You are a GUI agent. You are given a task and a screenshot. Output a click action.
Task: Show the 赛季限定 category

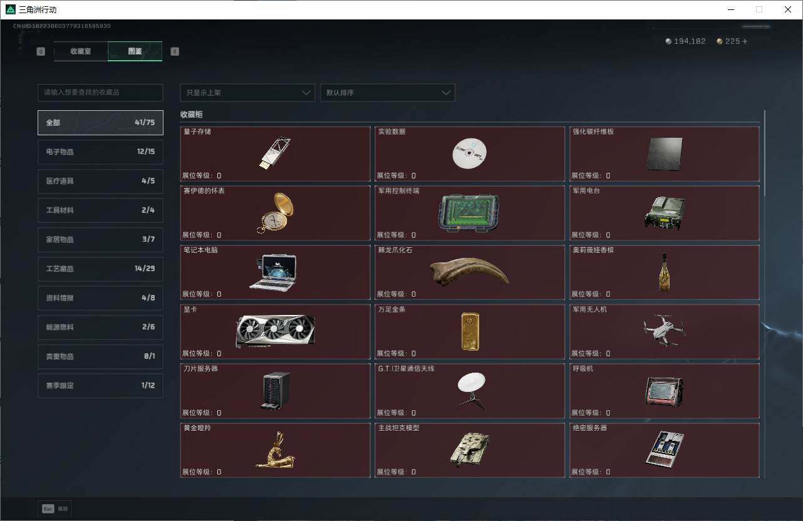(x=100, y=386)
